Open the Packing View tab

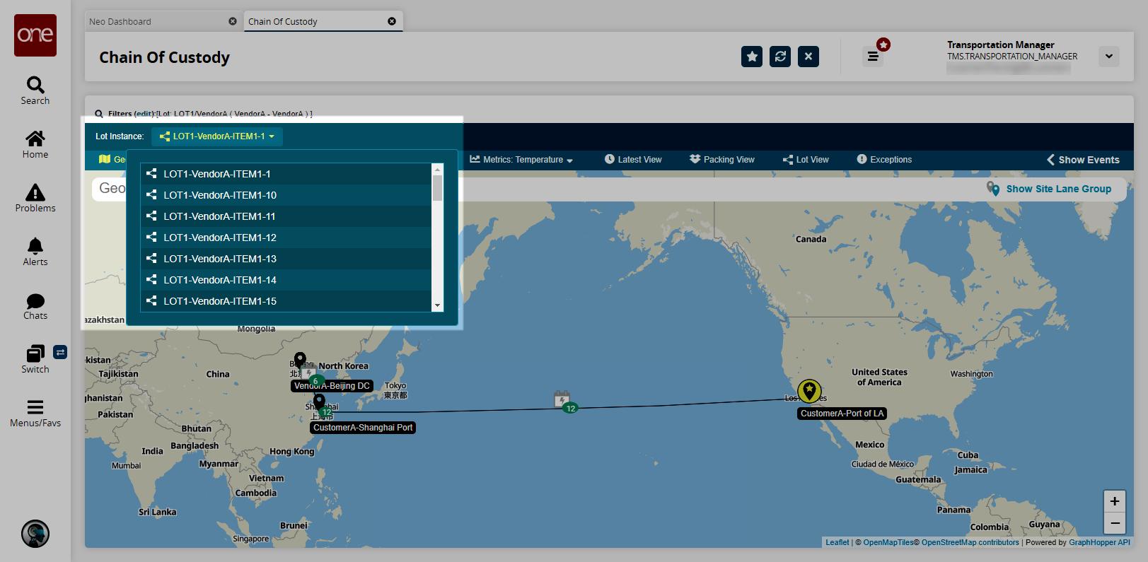(721, 160)
